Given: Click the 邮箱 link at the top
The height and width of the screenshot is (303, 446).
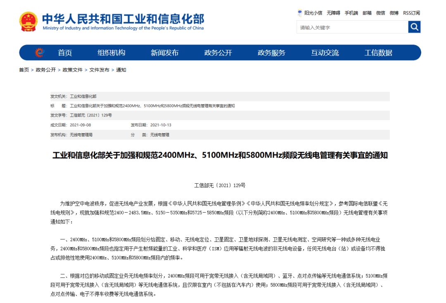Looking at the screenshot, I should (x=367, y=13).
